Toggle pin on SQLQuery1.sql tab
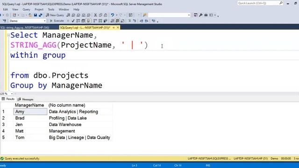299x168 pixels. tap(114, 28)
